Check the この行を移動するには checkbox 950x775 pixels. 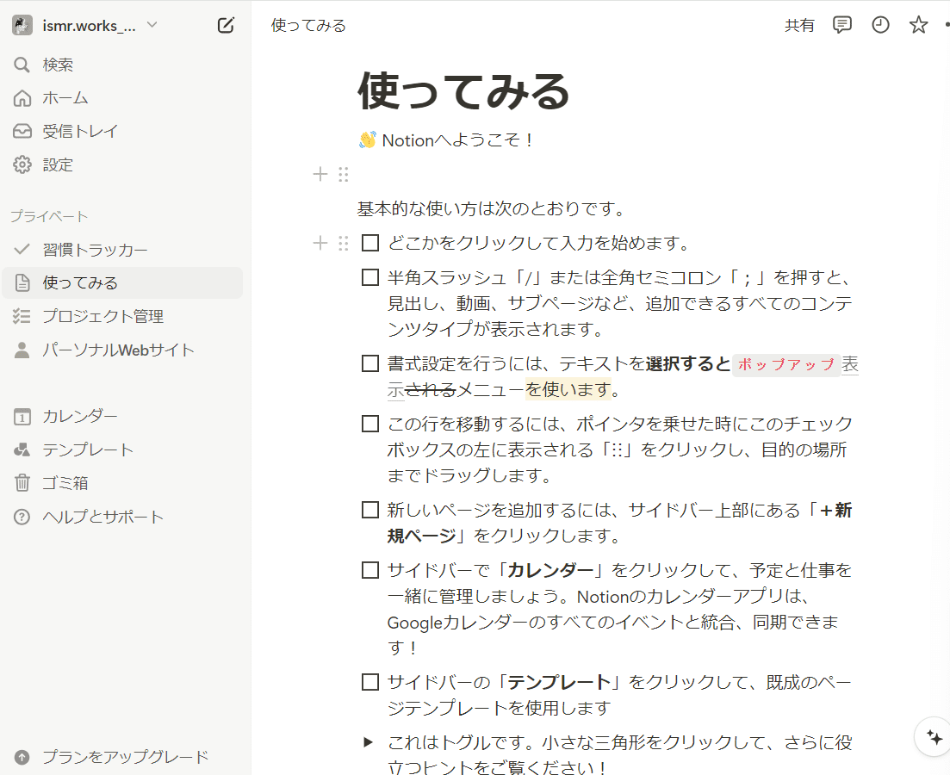(x=370, y=424)
